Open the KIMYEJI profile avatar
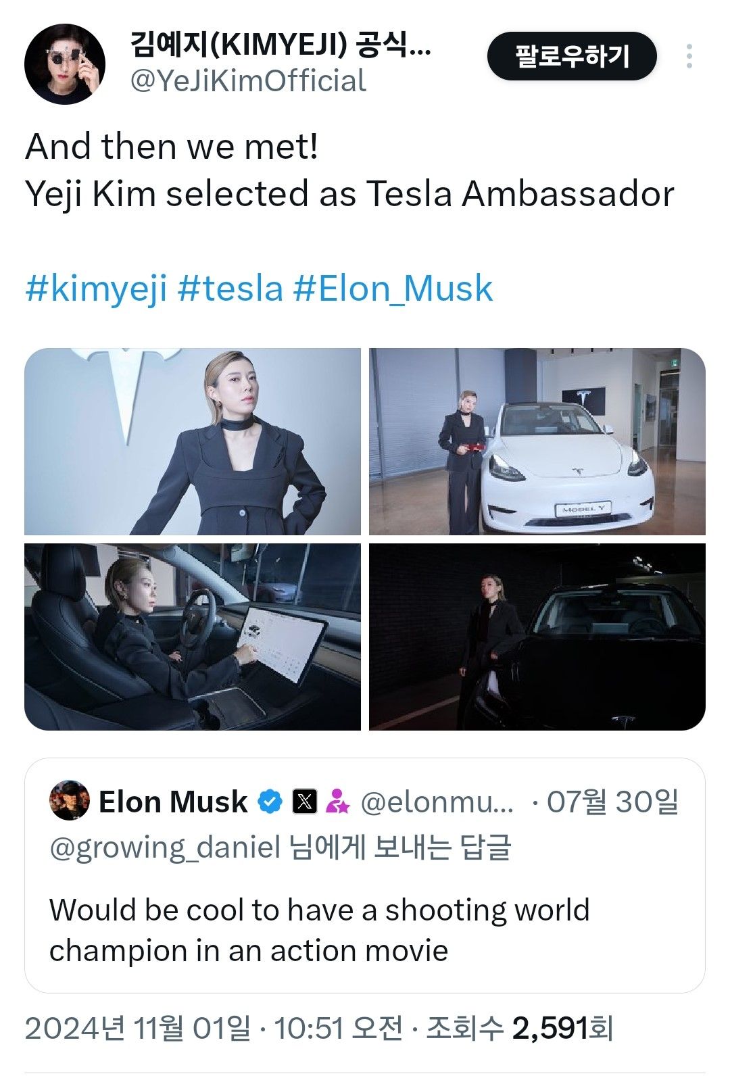 (x=65, y=64)
